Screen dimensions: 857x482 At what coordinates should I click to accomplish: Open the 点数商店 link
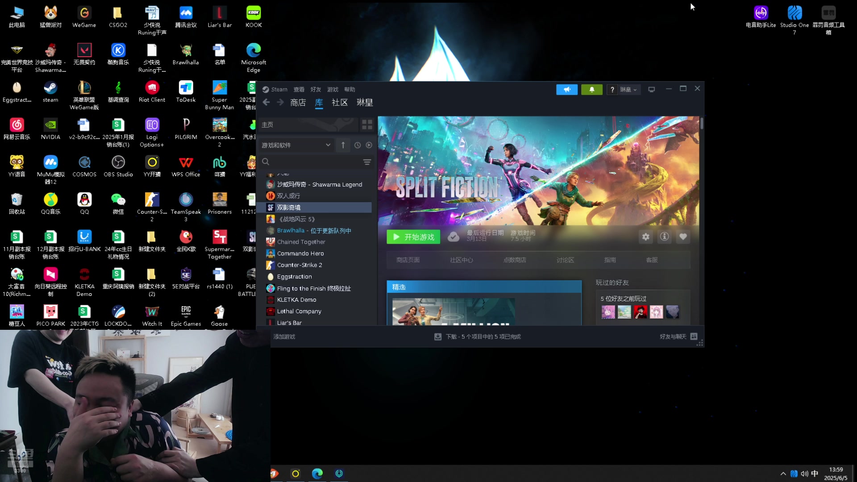point(515,260)
